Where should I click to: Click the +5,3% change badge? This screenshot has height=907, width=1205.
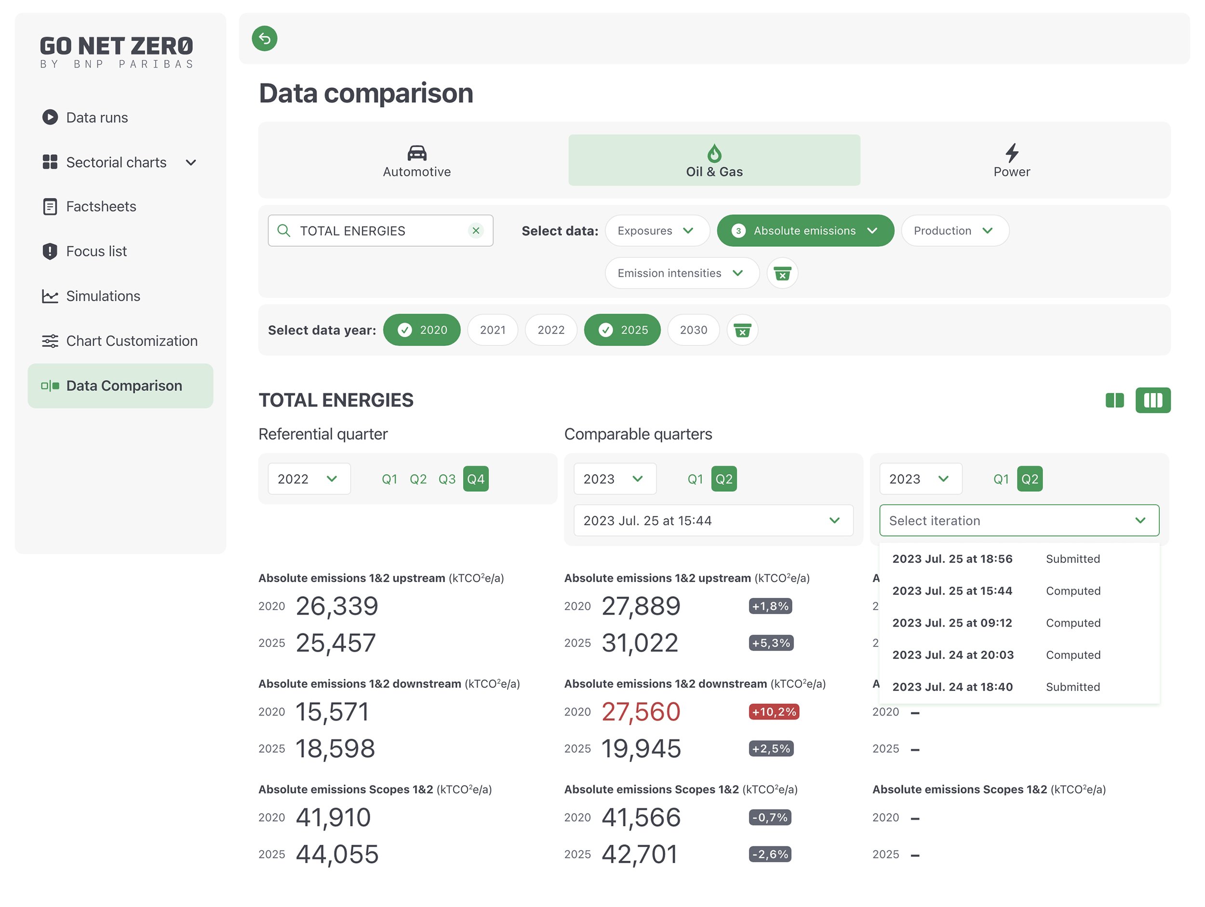coord(771,643)
